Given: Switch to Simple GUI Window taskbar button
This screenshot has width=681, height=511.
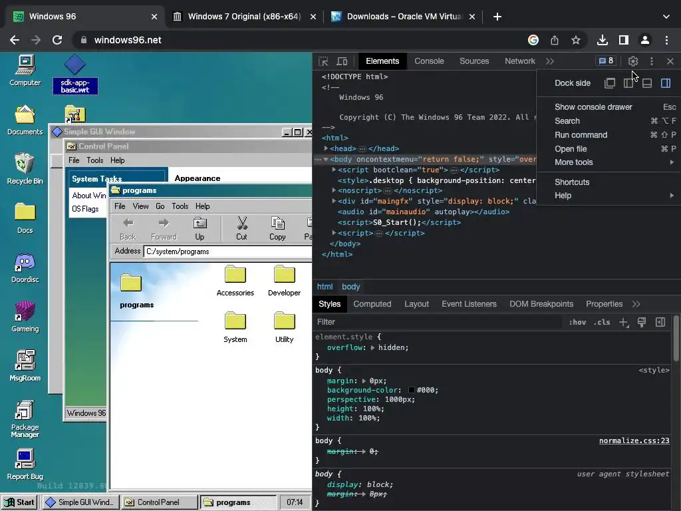Looking at the screenshot, I should tap(80, 502).
